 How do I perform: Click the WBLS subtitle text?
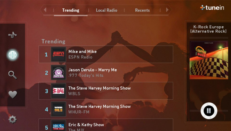pos(74,94)
